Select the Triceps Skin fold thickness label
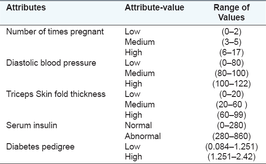Screen dimensions: 266x164 coord(56,94)
